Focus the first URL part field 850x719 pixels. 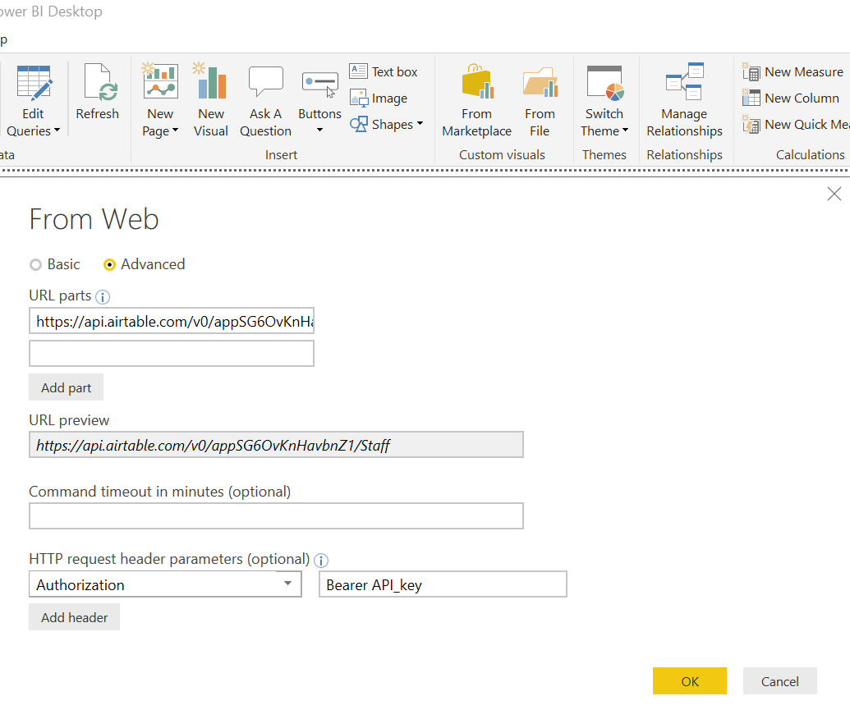pyautogui.click(x=172, y=321)
